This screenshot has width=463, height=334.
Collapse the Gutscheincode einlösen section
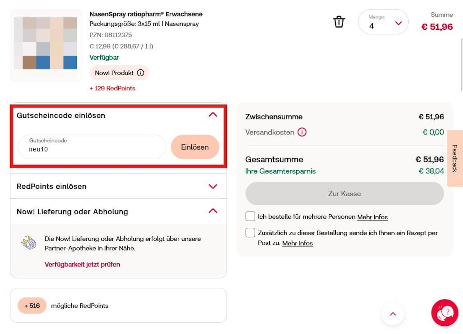point(213,115)
